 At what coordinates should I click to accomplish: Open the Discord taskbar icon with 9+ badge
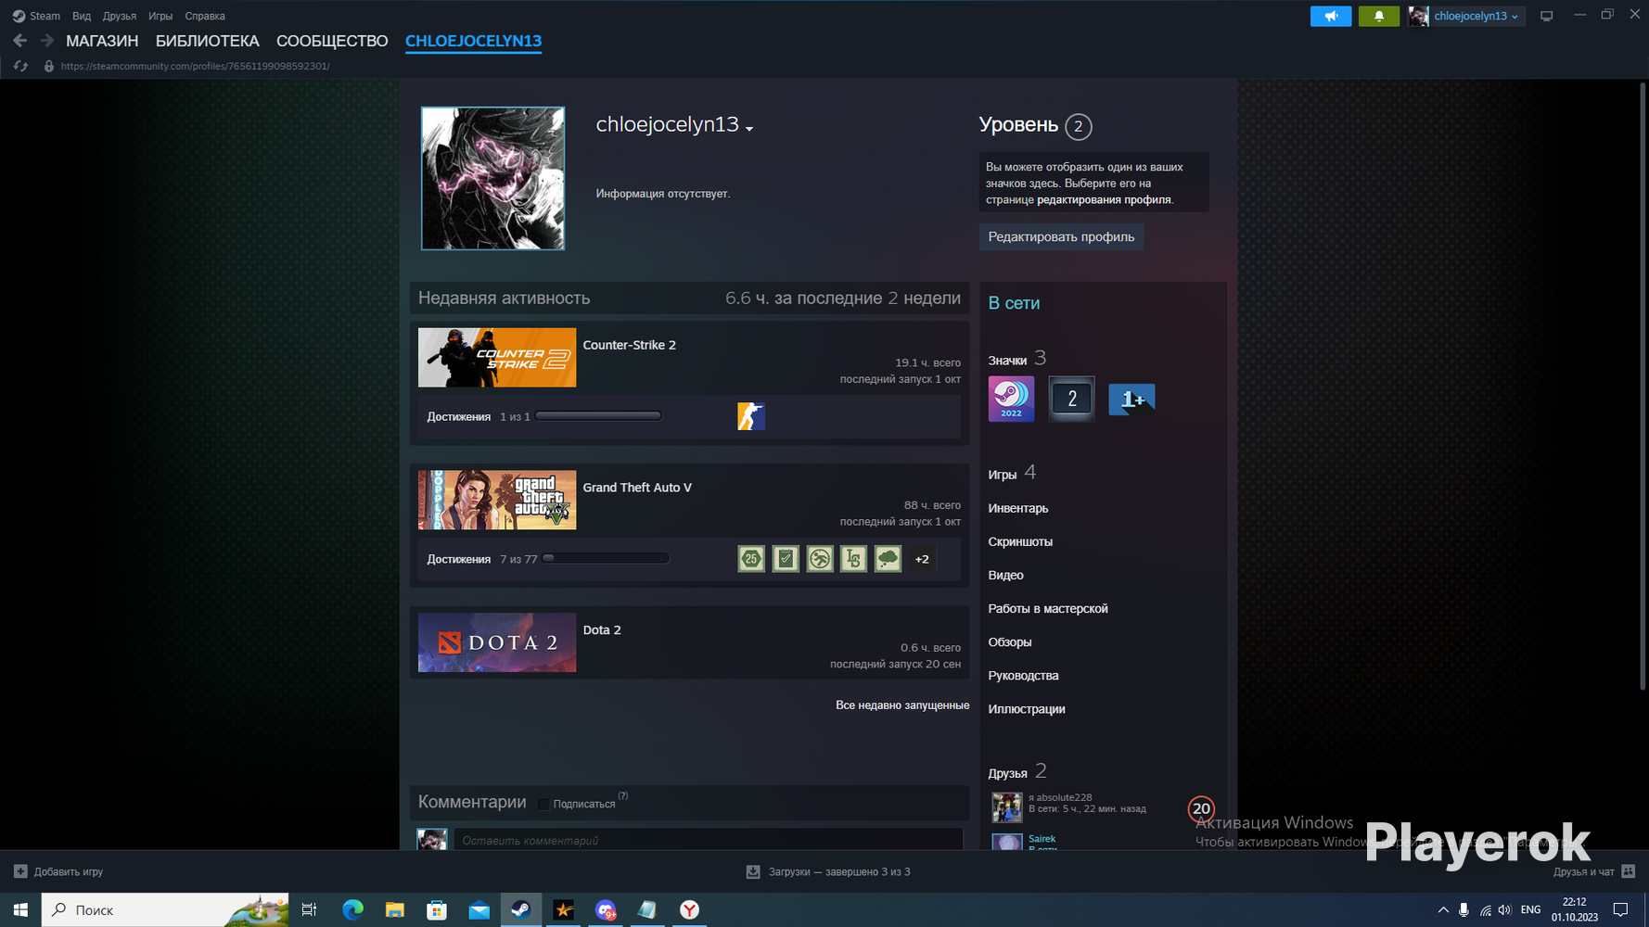click(606, 909)
